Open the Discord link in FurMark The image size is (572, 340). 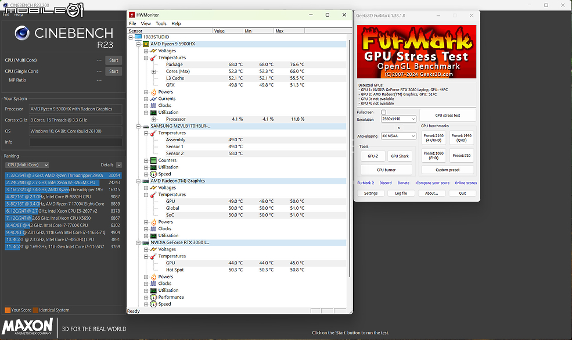point(385,183)
